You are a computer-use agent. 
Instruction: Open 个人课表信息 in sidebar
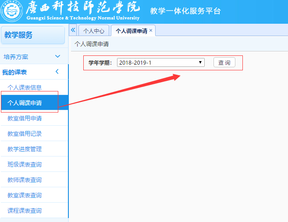(25, 87)
